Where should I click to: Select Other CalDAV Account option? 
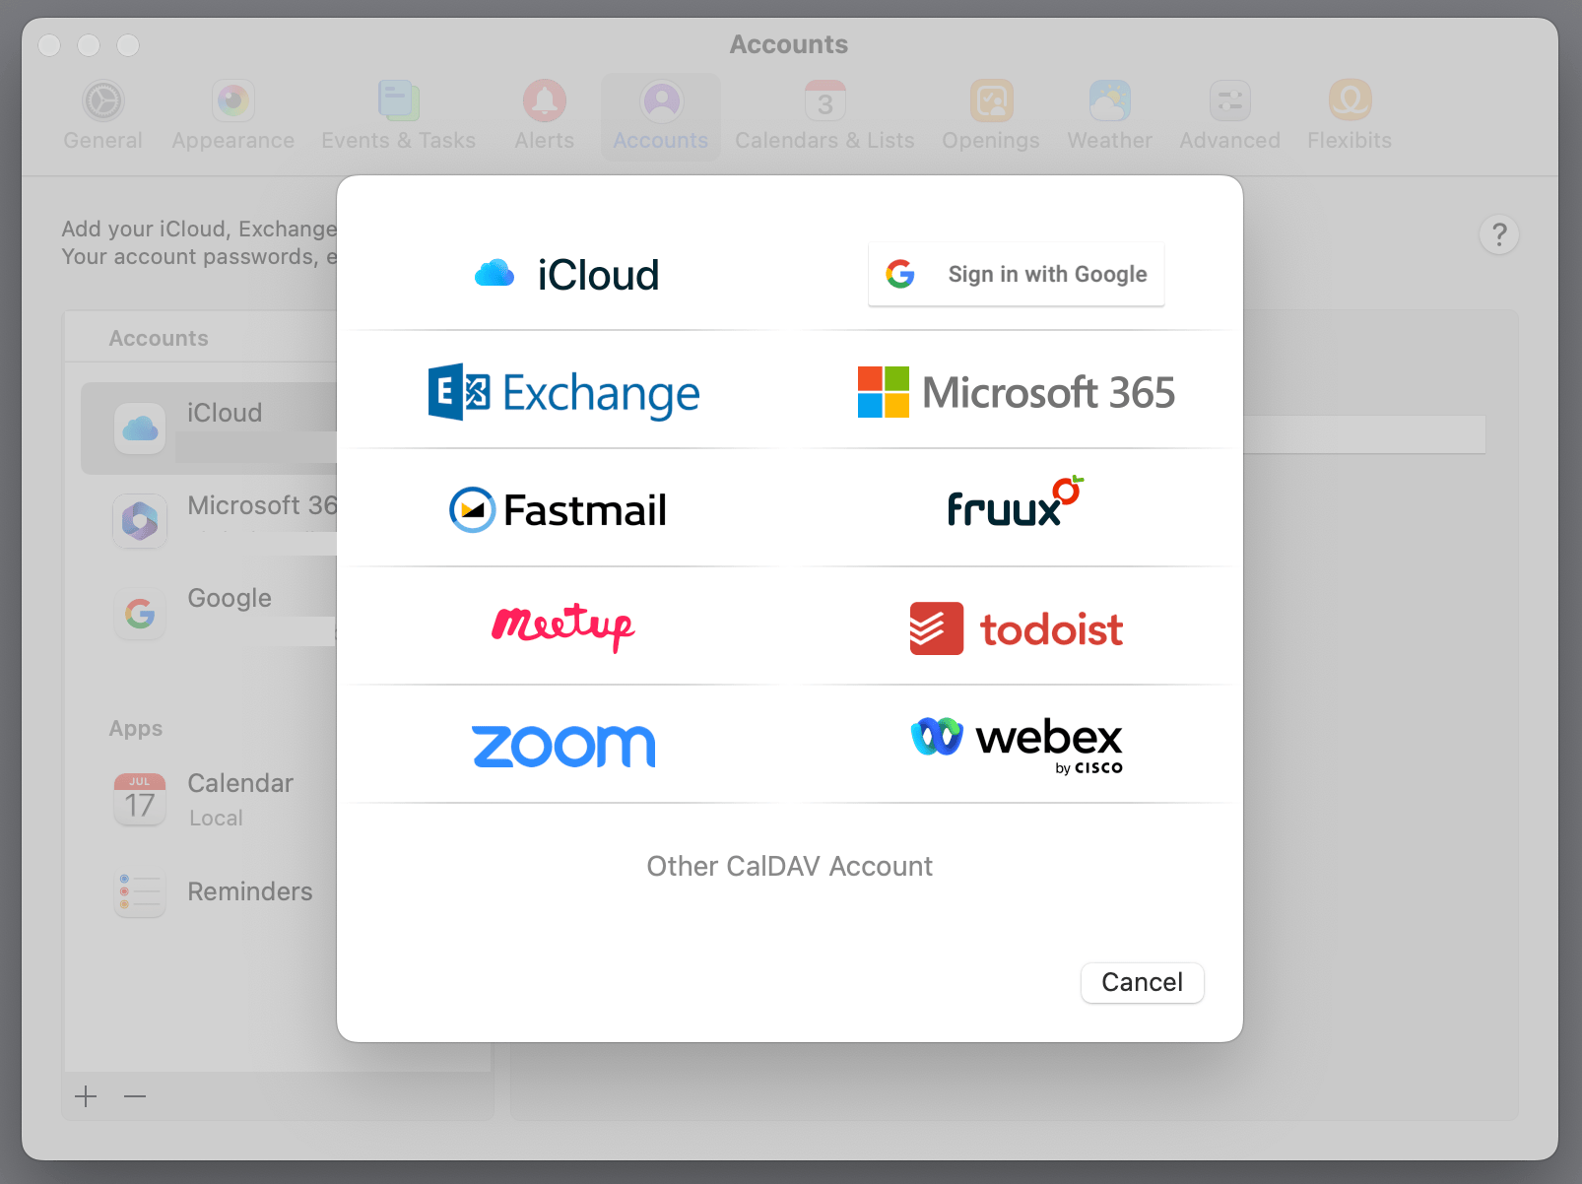tap(789, 866)
